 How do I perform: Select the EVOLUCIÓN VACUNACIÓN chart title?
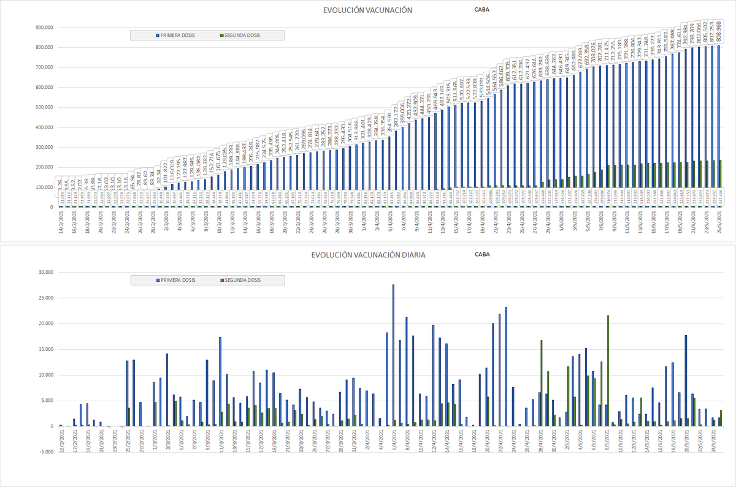(x=367, y=10)
